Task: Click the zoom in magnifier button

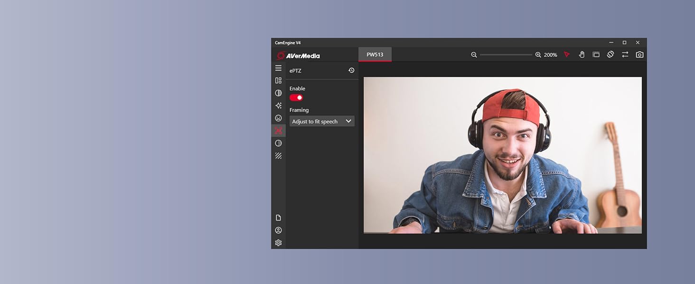Action: pyautogui.click(x=538, y=55)
